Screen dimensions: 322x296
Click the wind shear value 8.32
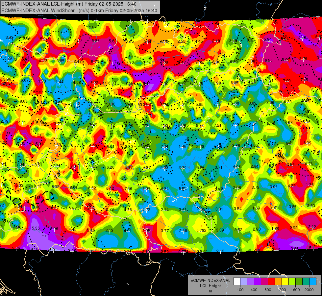coord(251,40)
